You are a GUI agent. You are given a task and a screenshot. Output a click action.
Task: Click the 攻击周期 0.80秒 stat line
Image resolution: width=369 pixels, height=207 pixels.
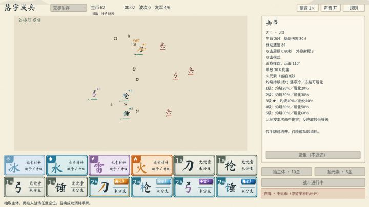pos(279,51)
